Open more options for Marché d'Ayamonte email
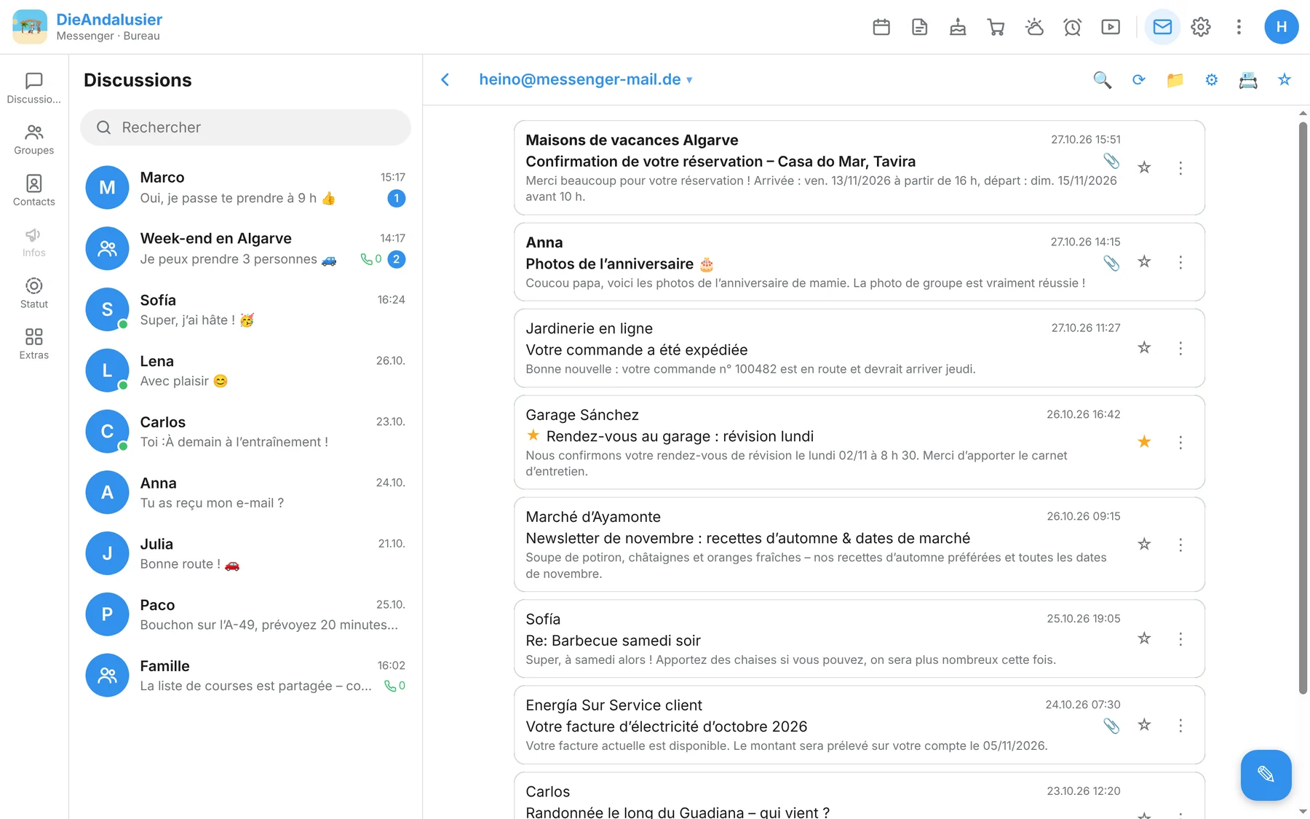Image resolution: width=1310 pixels, height=819 pixels. [x=1180, y=545]
